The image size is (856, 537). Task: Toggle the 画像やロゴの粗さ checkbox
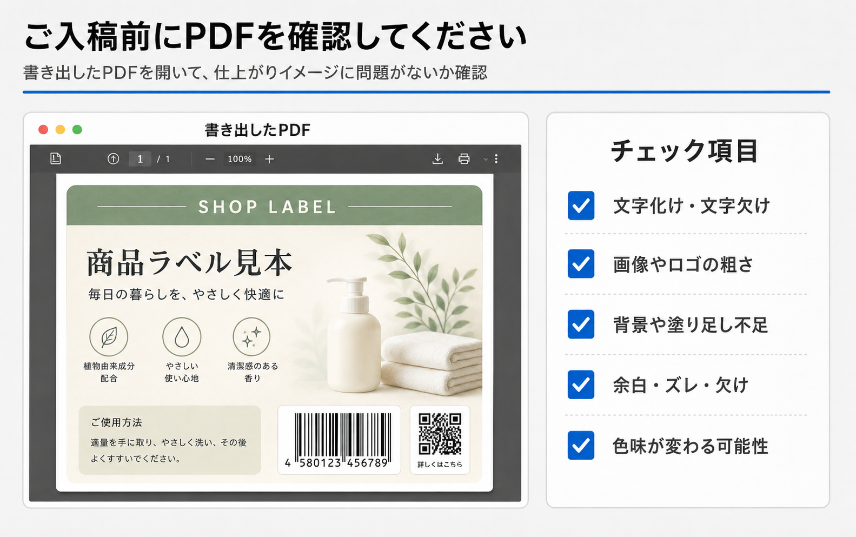[581, 264]
